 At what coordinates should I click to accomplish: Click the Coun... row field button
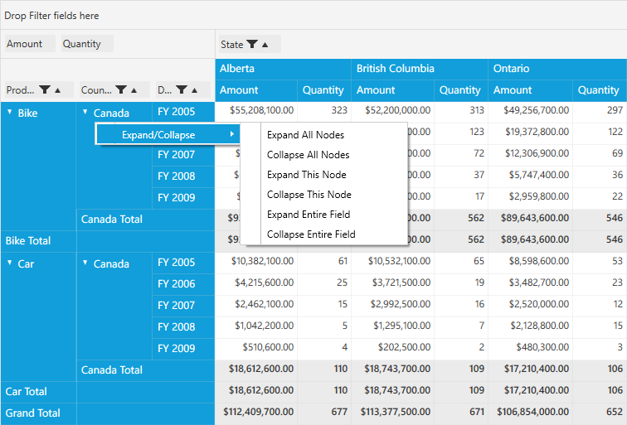coord(114,89)
